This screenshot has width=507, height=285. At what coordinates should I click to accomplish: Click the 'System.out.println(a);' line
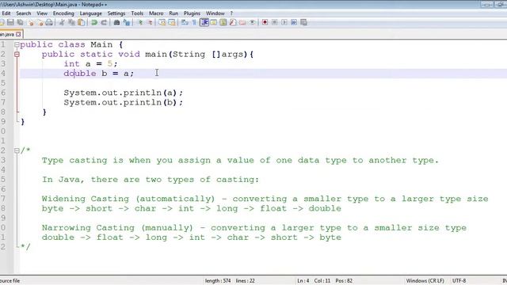point(124,93)
